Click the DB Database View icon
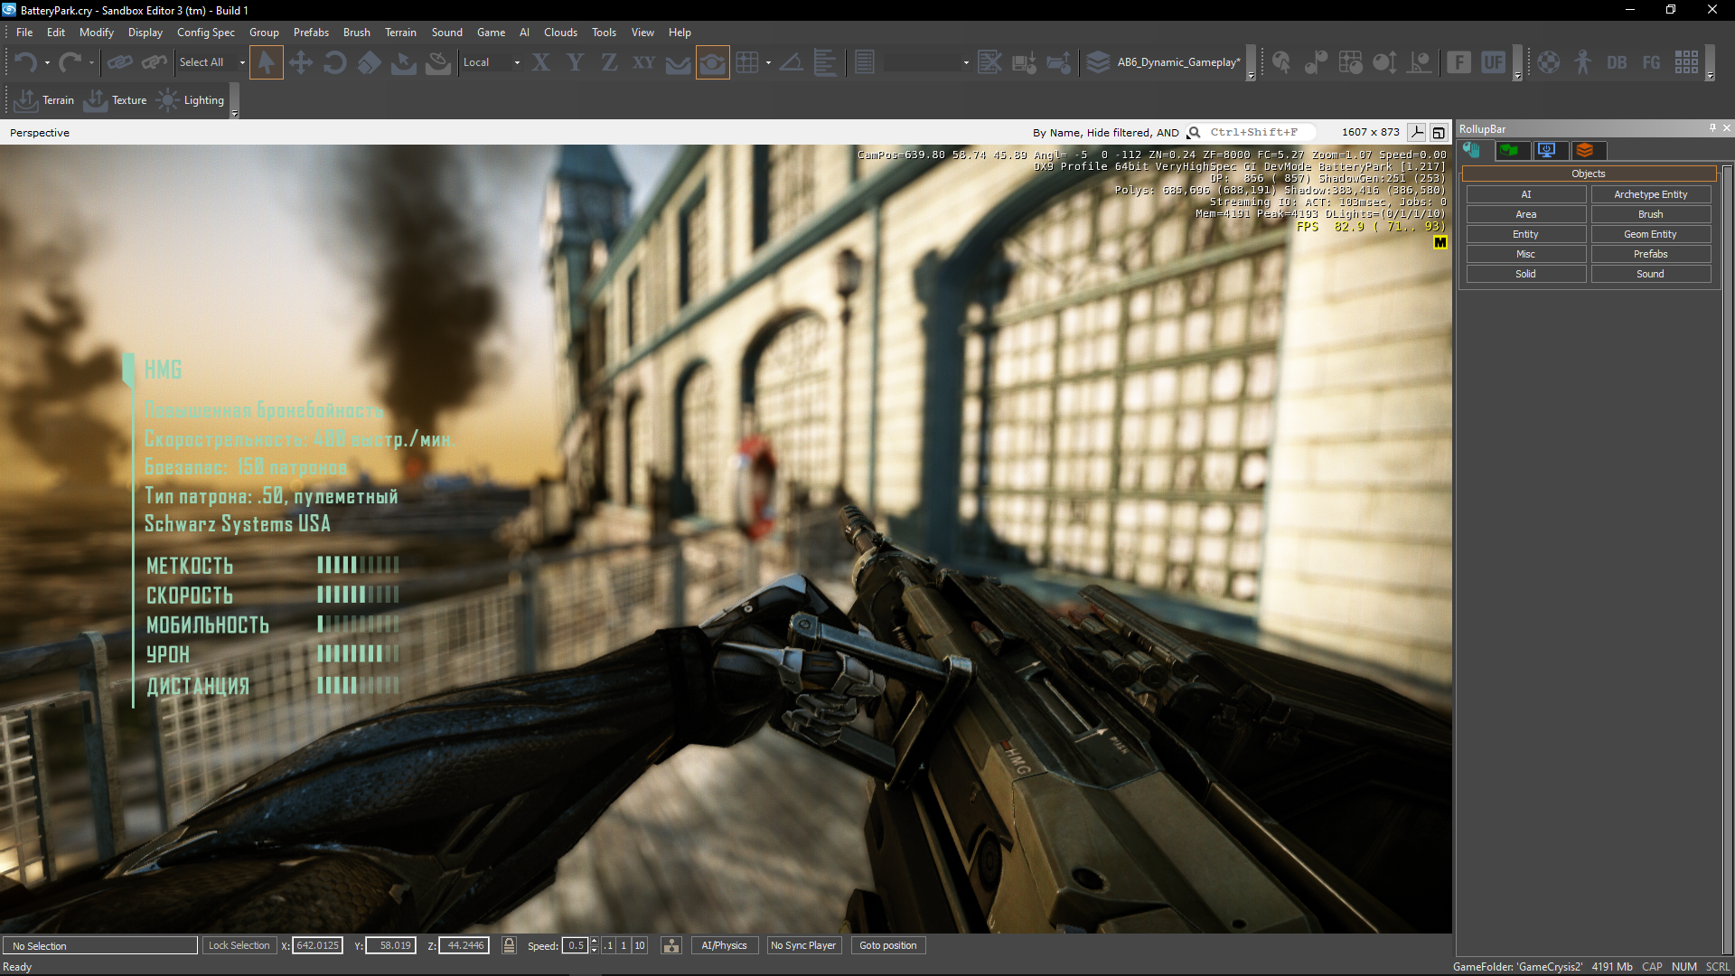 [x=1617, y=62]
